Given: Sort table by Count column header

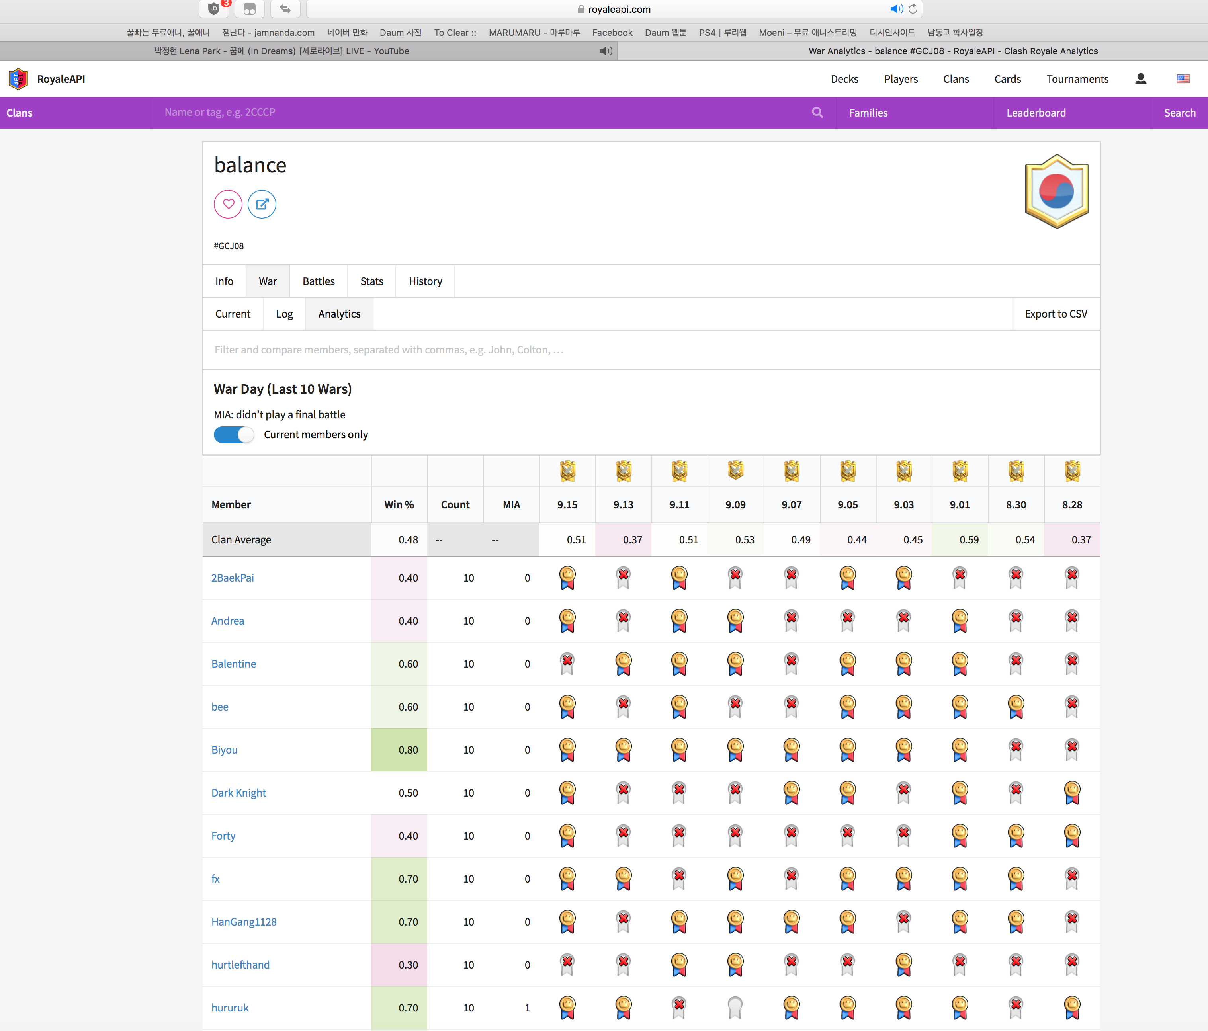Looking at the screenshot, I should 455,505.
